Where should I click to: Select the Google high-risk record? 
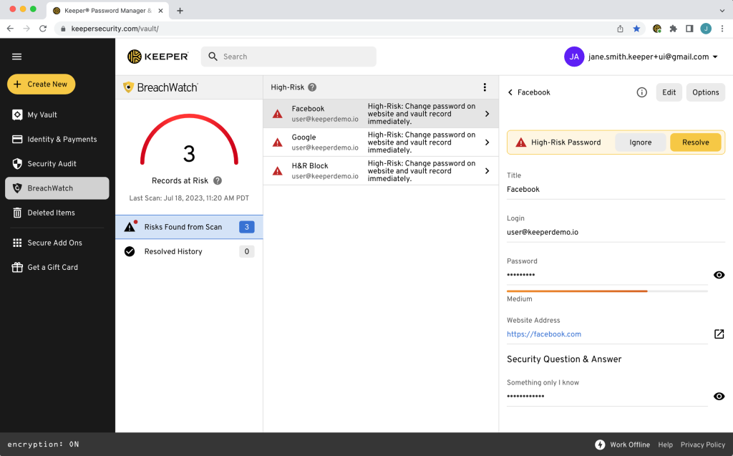pyautogui.click(x=381, y=142)
